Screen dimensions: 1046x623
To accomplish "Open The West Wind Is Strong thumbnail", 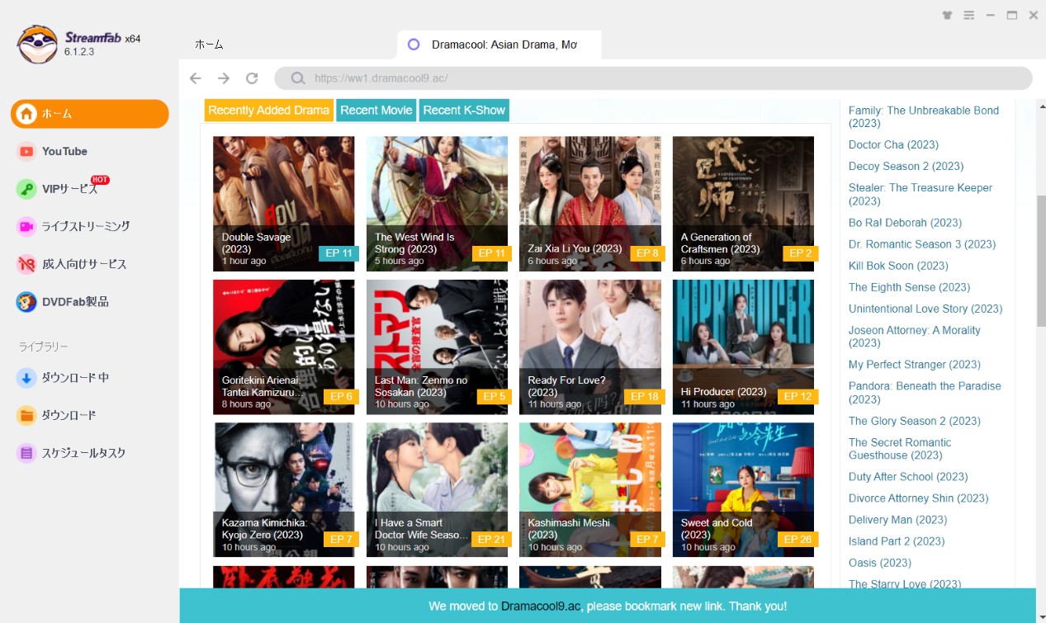I will (438, 204).
